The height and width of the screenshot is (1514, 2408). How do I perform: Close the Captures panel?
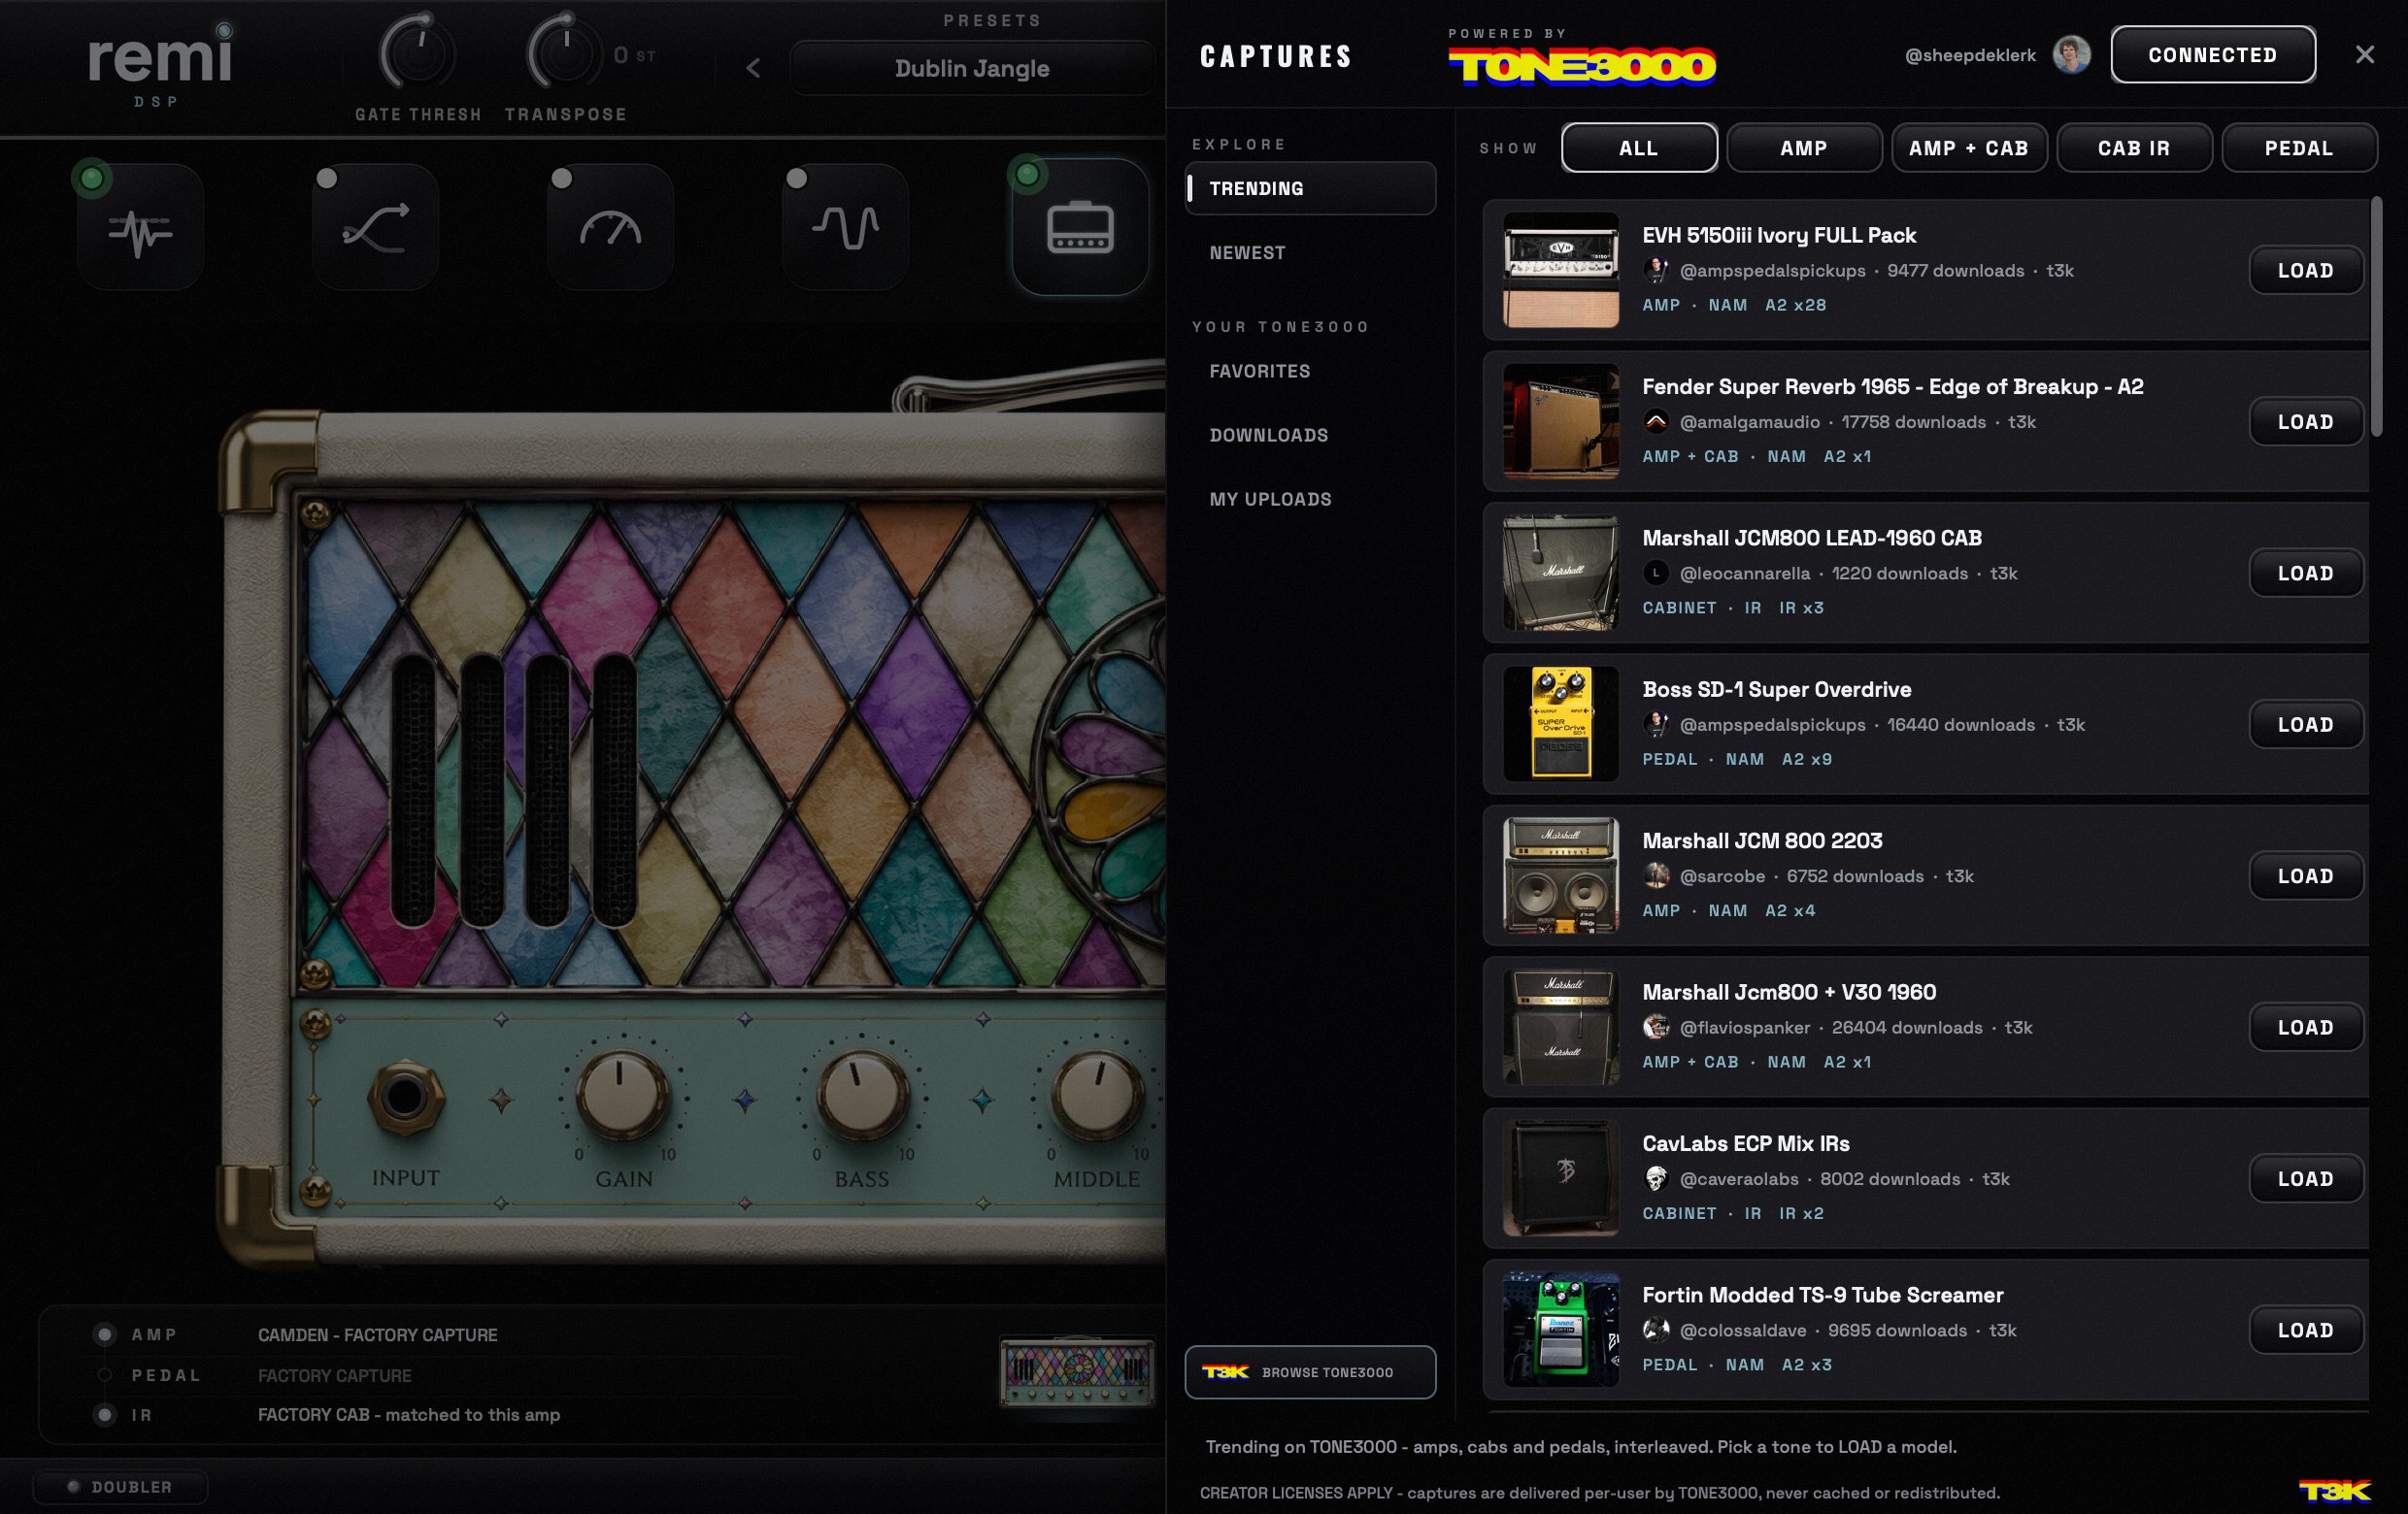point(2364,55)
